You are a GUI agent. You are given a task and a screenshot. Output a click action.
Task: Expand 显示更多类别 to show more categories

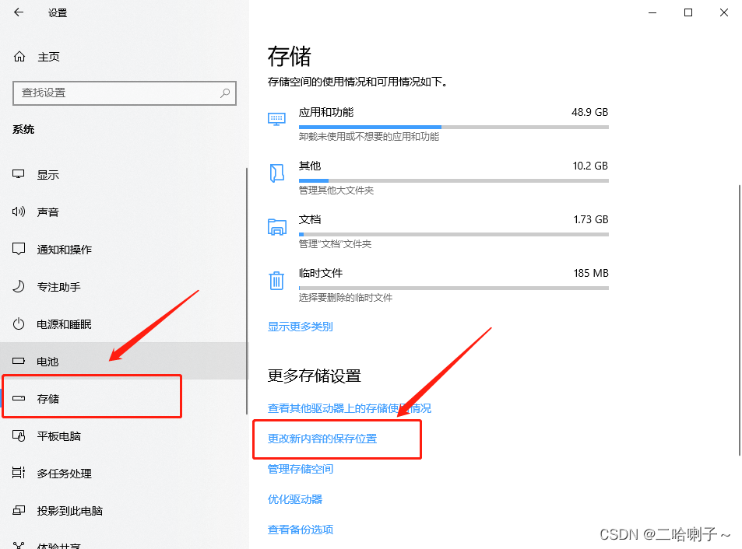[300, 327]
